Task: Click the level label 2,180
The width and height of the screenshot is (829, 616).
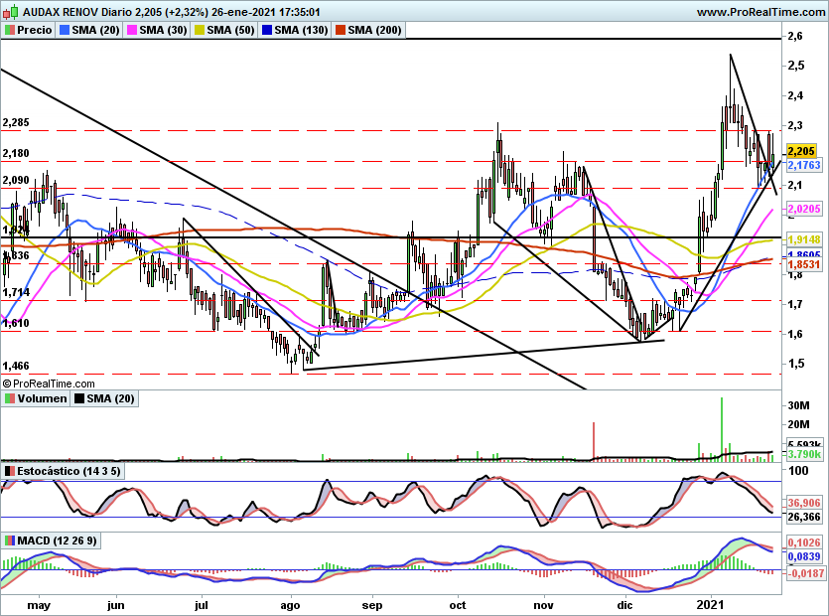Action: (16, 153)
